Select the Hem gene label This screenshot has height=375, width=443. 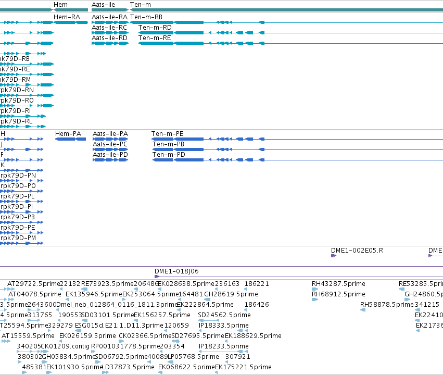[x=60, y=5]
